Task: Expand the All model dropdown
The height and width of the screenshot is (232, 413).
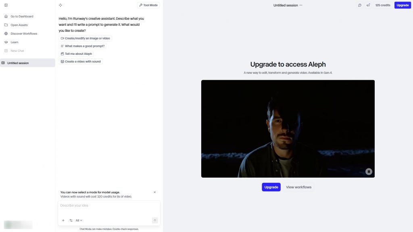Action: pyautogui.click(x=79, y=220)
